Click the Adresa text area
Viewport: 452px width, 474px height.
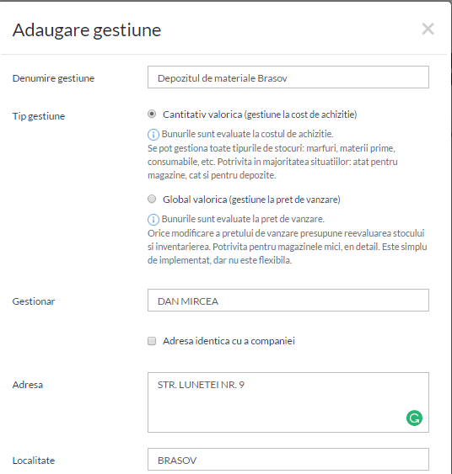click(288, 402)
